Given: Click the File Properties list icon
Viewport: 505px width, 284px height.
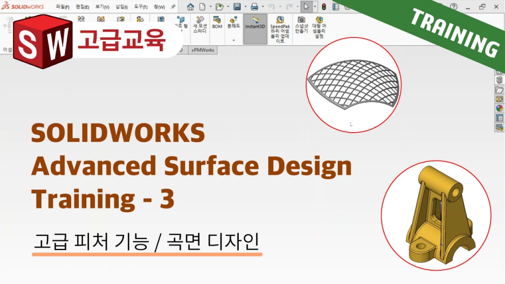Looking at the screenshot, I should point(335,6).
